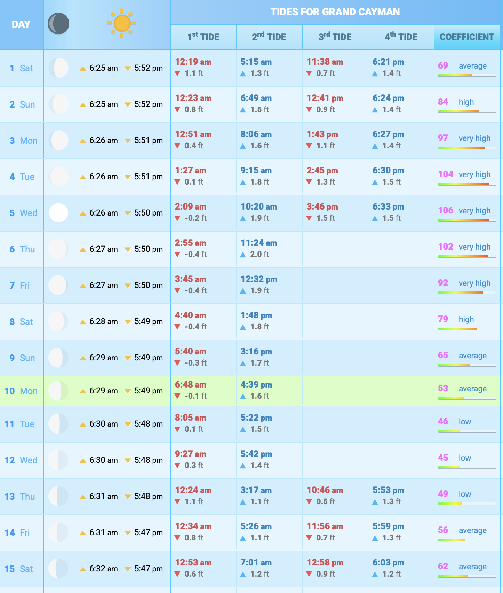This screenshot has height=593, width=503.
Task: Click the sunrise arrow icon for Mon 3
Action: click(83, 141)
